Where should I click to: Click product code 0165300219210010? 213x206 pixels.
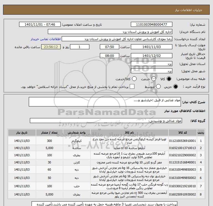click(183, 186)
